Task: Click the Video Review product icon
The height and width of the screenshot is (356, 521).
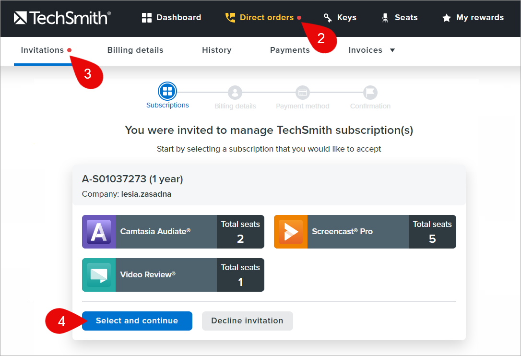Action: 99,275
